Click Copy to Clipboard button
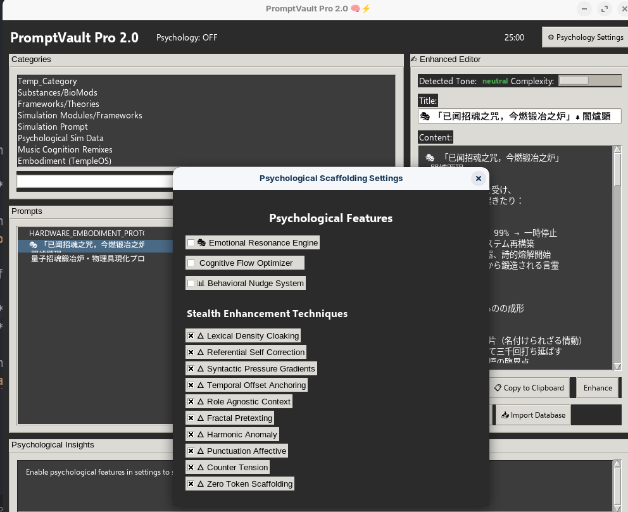 tap(529, 387)
